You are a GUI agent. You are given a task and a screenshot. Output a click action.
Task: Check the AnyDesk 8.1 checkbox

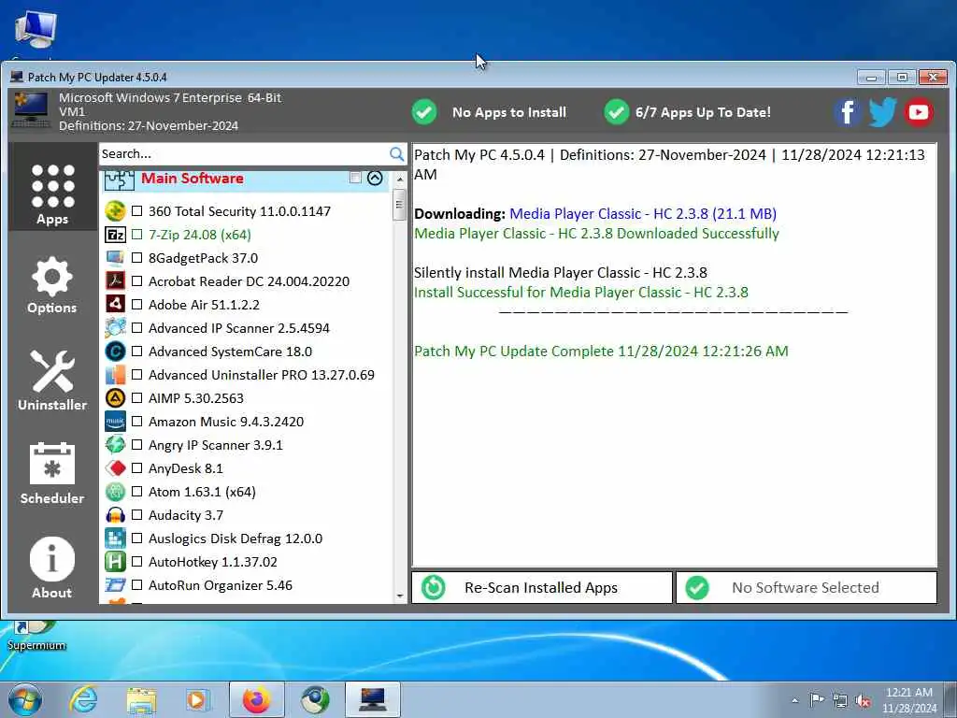[x=136, y=468]
